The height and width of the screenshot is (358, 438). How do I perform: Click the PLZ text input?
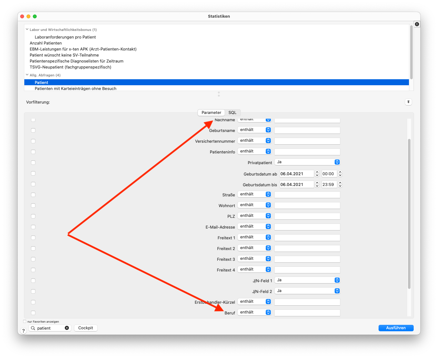point(307,216)
